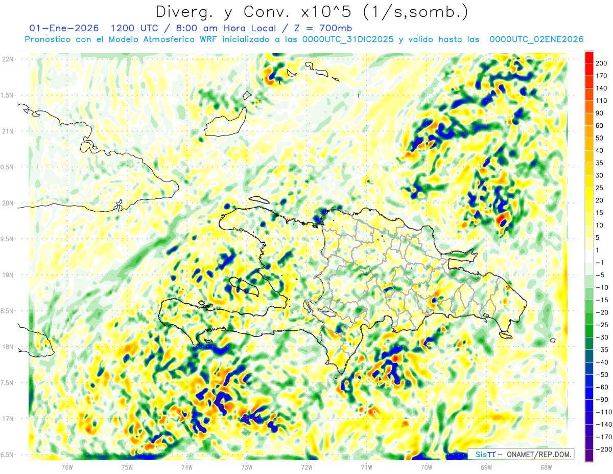This screenshot has height=474, width=613.
Task: Click the "1.5N" axis label
Action: [x=8, y=95]
